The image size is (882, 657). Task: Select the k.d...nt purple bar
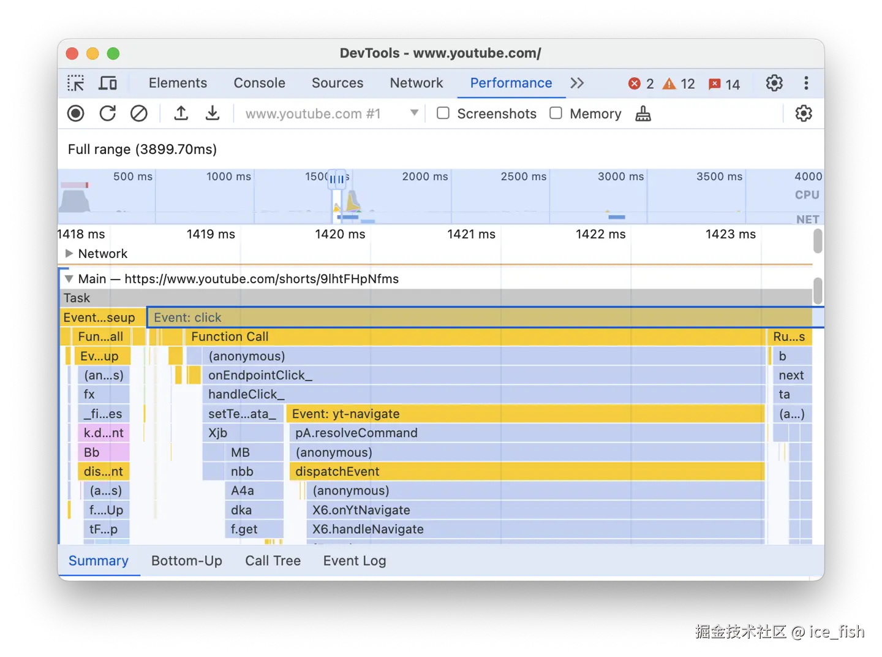[104, 433]
